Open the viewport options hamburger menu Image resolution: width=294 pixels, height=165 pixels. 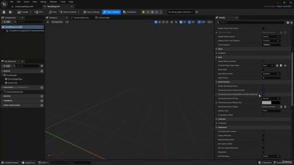click(48, 22)
